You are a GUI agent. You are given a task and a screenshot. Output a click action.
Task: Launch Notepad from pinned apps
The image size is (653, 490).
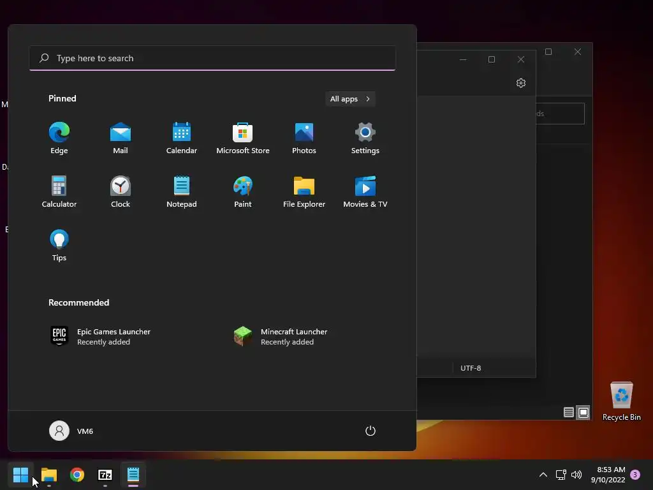pos(182,191)
